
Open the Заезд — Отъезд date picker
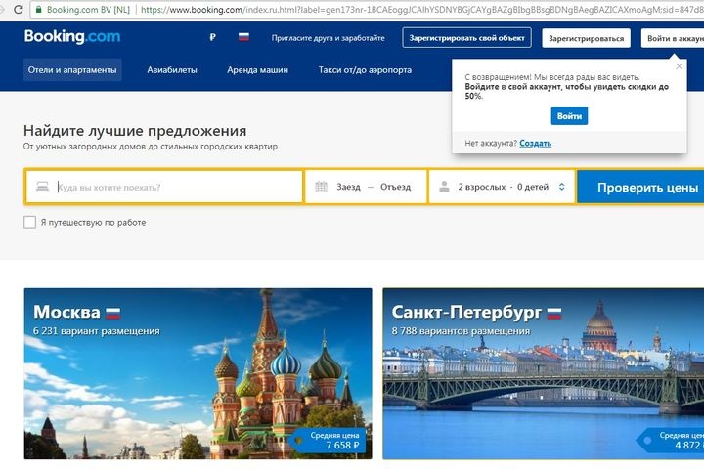(366, 187)
